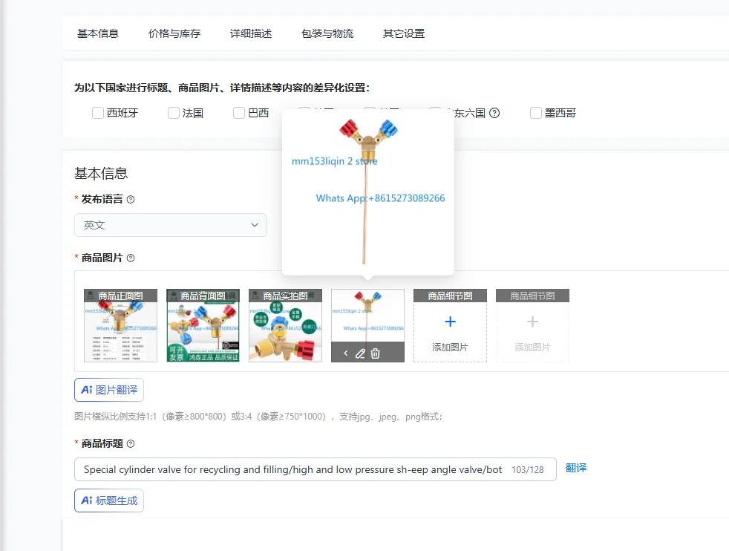The height and width of the screenshot is (551, 729).
Task: Go to the 详细描述 tab
Action: (251, 33)
